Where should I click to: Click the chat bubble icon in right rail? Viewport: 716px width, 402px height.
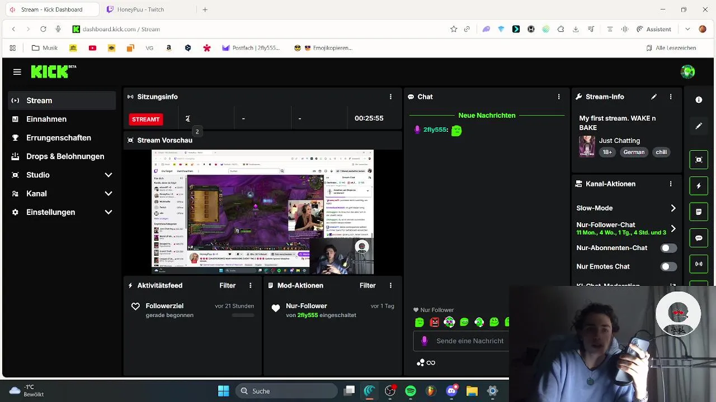coord(699,238)
